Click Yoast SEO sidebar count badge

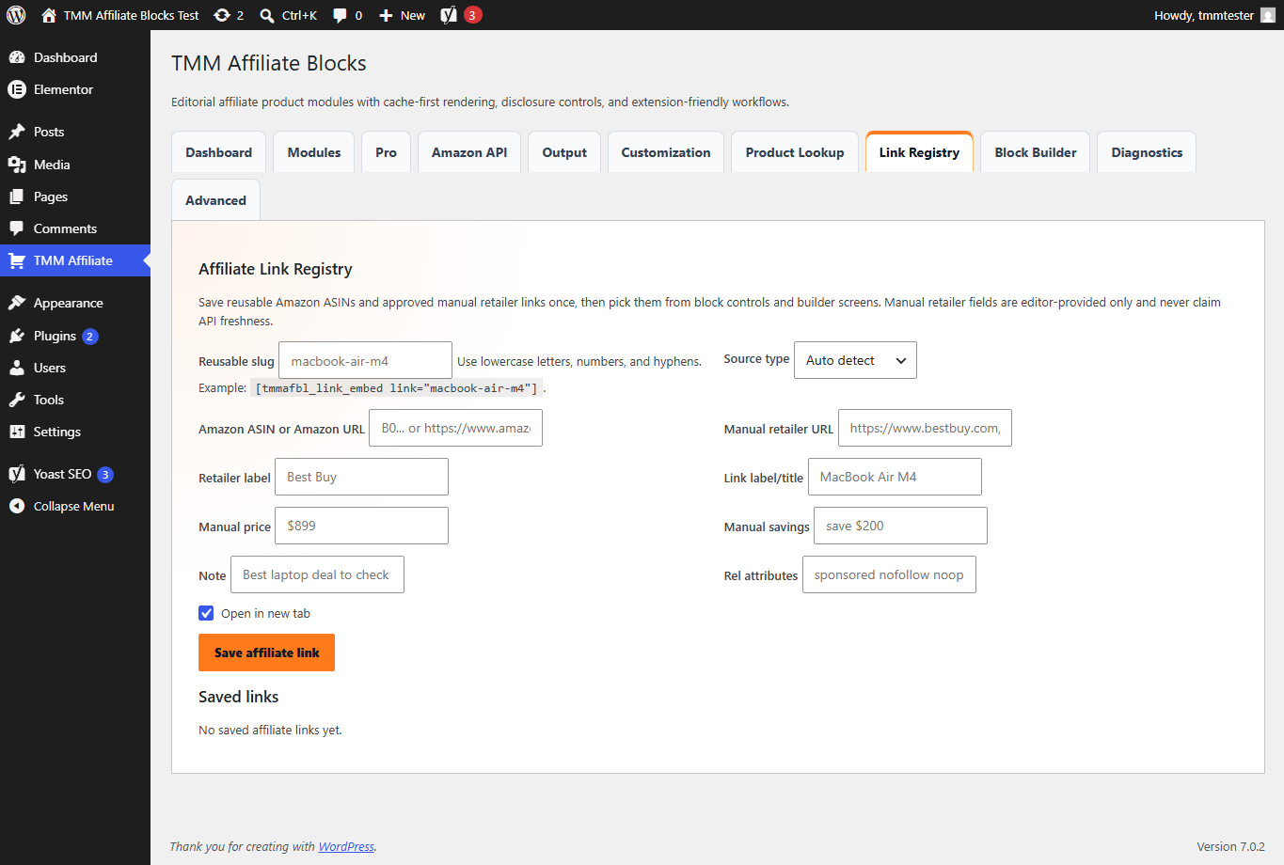click(x=105, y=474)
